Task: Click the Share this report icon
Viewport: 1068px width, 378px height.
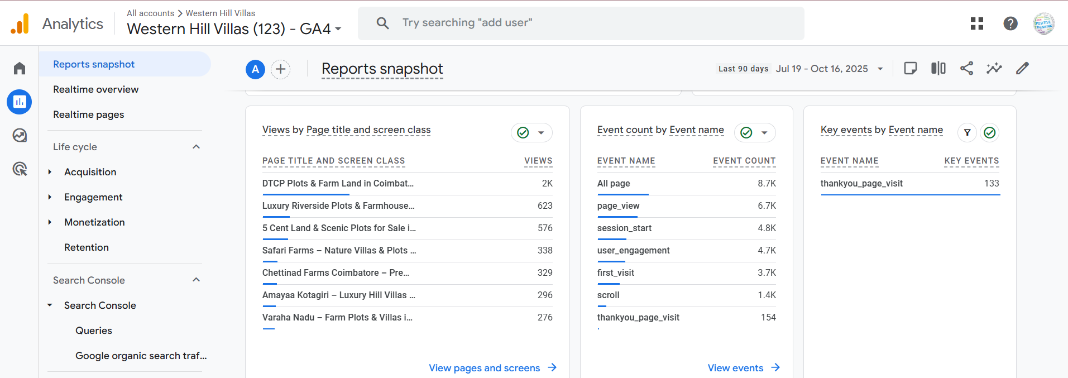Action: (x=966, y=69)
